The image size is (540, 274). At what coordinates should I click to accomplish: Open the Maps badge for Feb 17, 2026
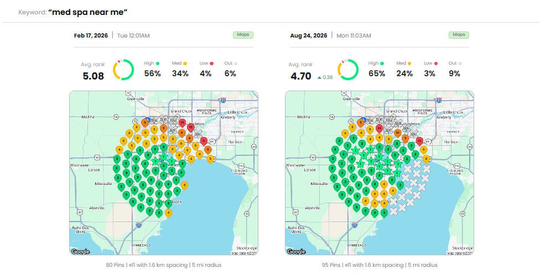tap(243, 35)
